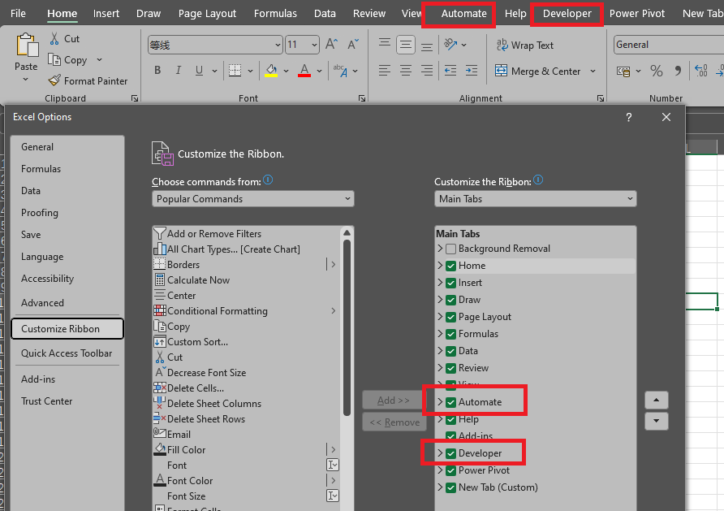This screenshot has height=511, width=724.
Task: Uncheck the Automate checkbox
Action: coord(451,402)
